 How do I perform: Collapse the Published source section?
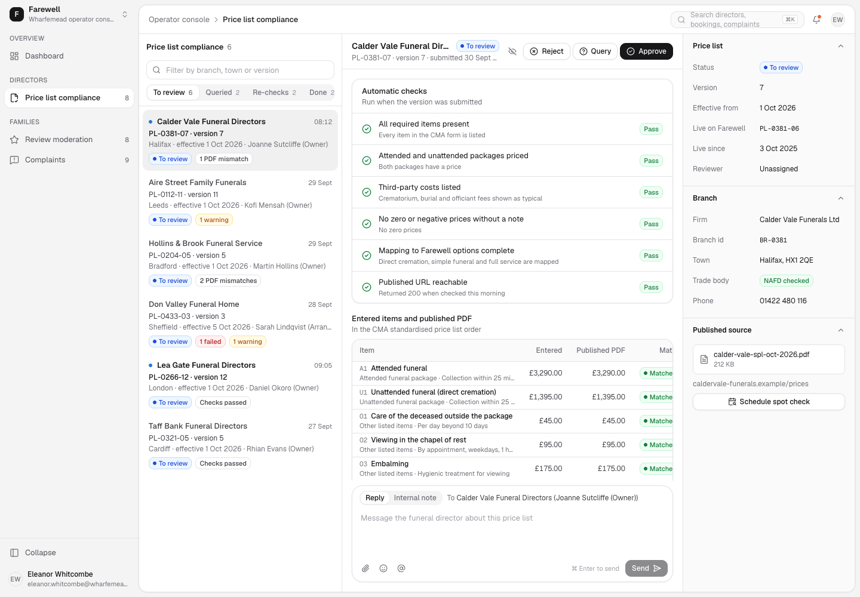click(x=841, y=330)
